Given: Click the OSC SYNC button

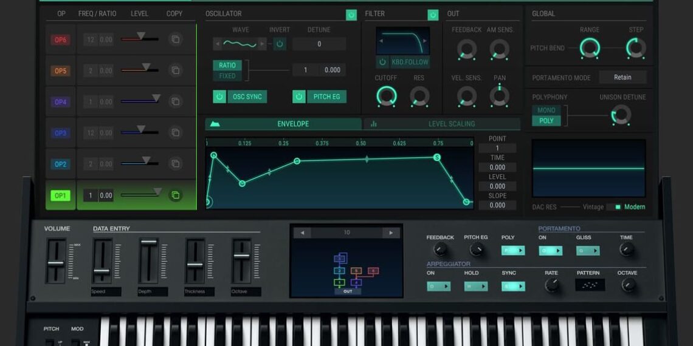Looking at the screenshot, I should point(247,97).
